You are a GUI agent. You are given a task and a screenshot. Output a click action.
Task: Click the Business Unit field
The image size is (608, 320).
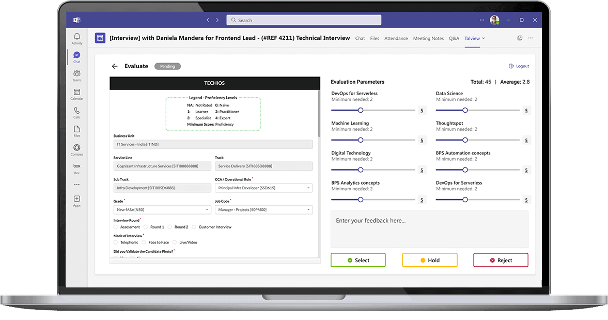tap(213, 144)
